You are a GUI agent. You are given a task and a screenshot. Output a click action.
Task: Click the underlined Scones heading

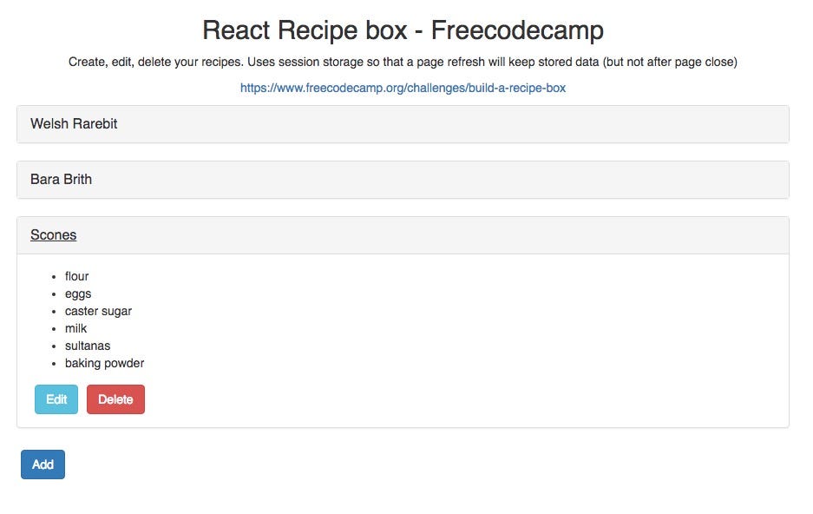[x=53, y=234]
